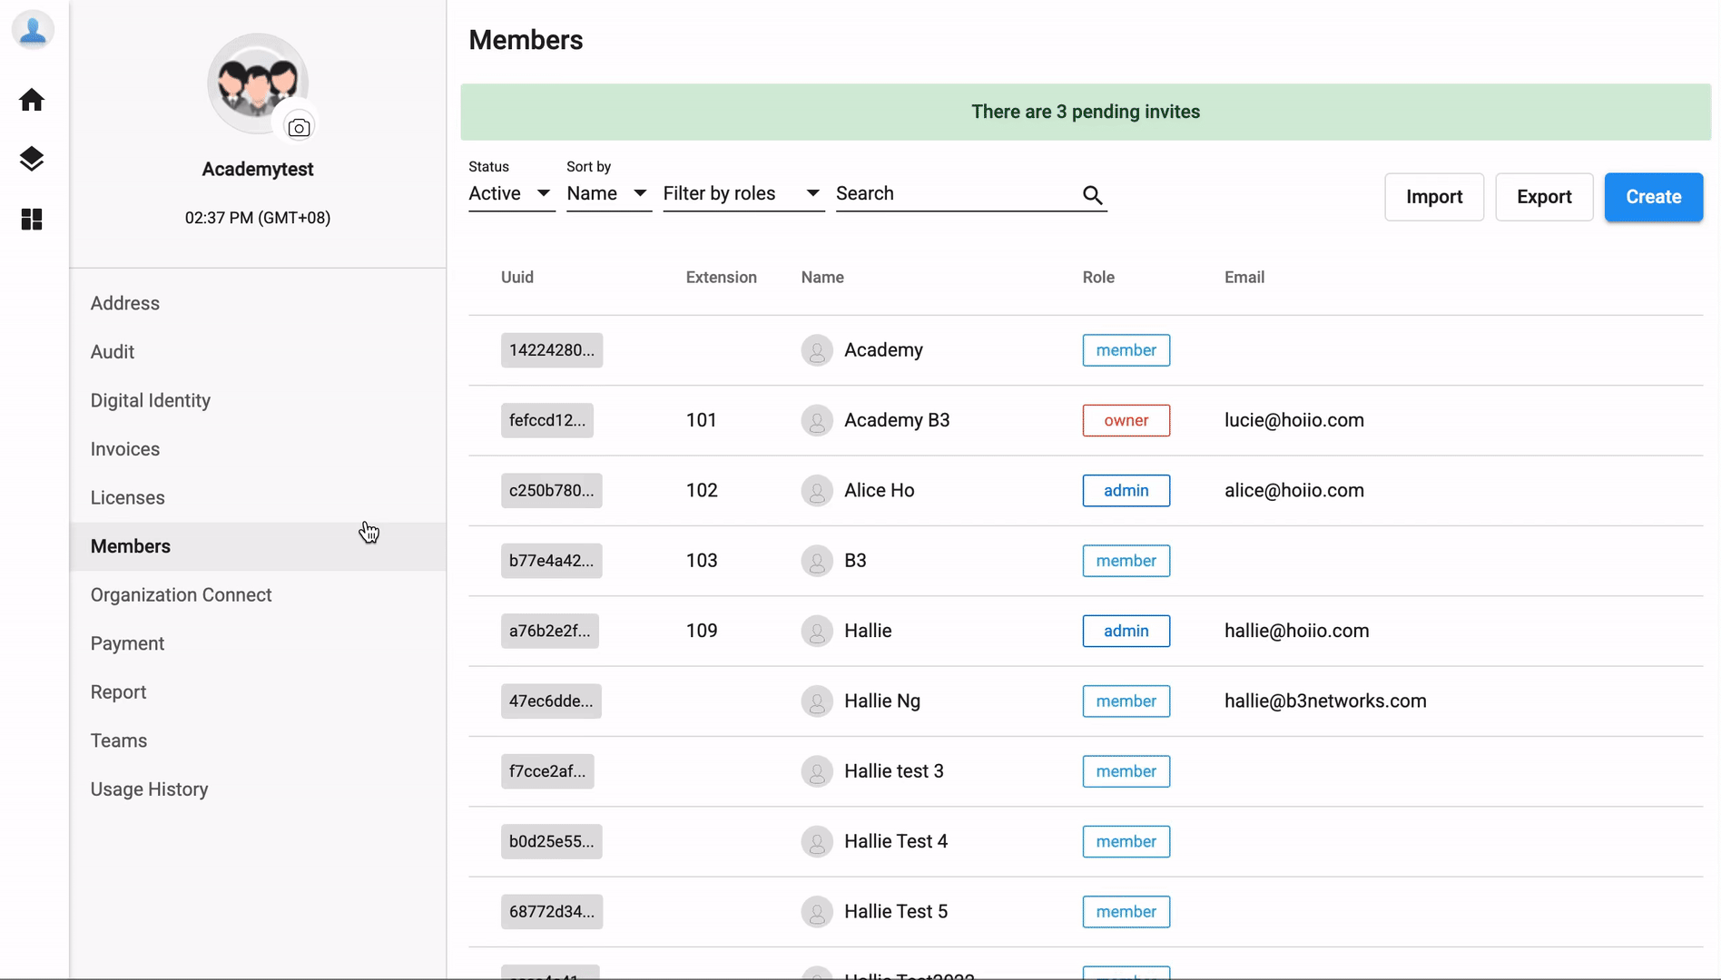Click the camera icon to change organization photo
1721x980 pixels.
(299, 128)
